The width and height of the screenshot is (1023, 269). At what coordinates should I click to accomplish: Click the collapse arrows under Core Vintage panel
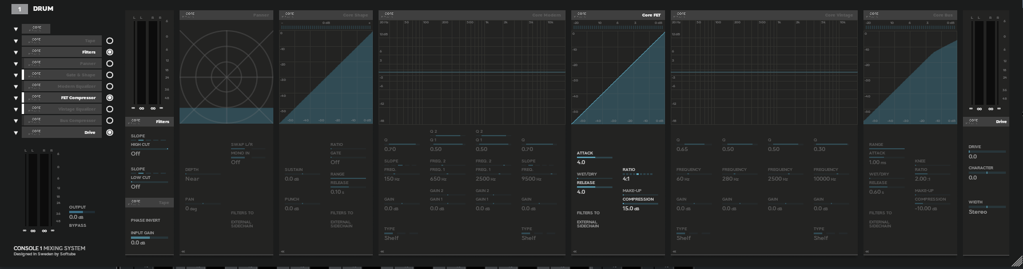coord(675,251)
